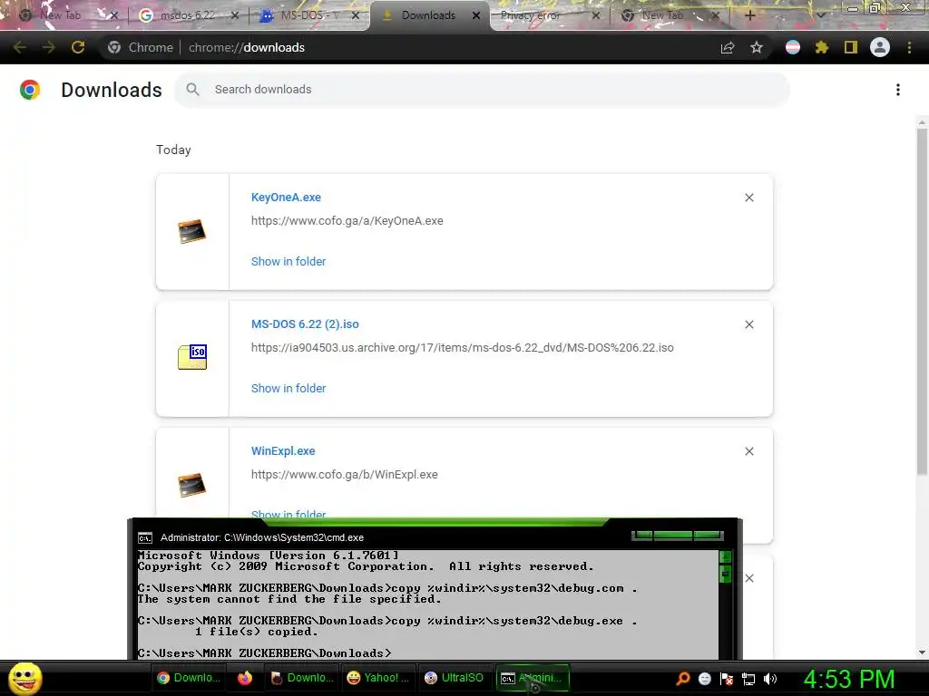Viewport: 929px width, 696px height.
Task: Show KeyOneA.exe in folder
Action: click(288, 262)
